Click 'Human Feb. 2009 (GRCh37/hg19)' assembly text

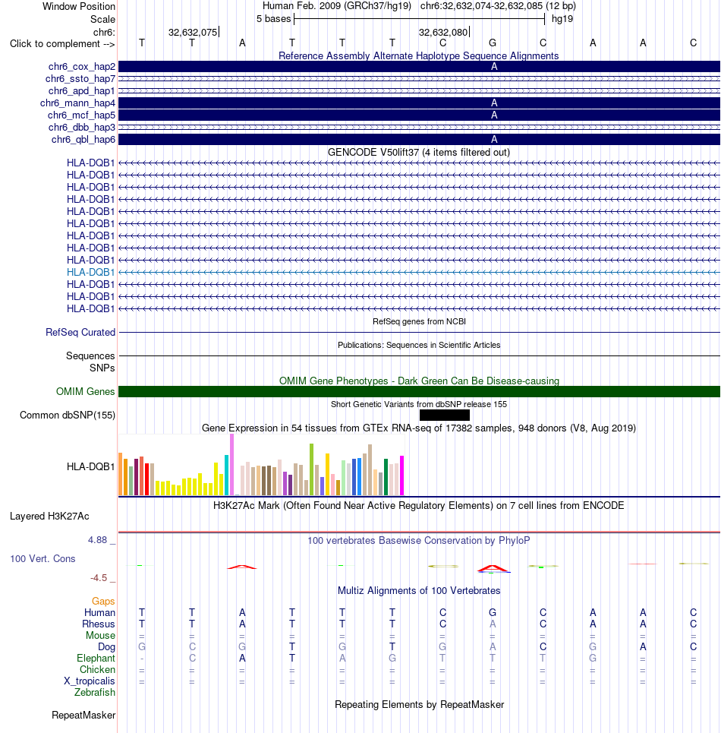[x=337, y=6]
